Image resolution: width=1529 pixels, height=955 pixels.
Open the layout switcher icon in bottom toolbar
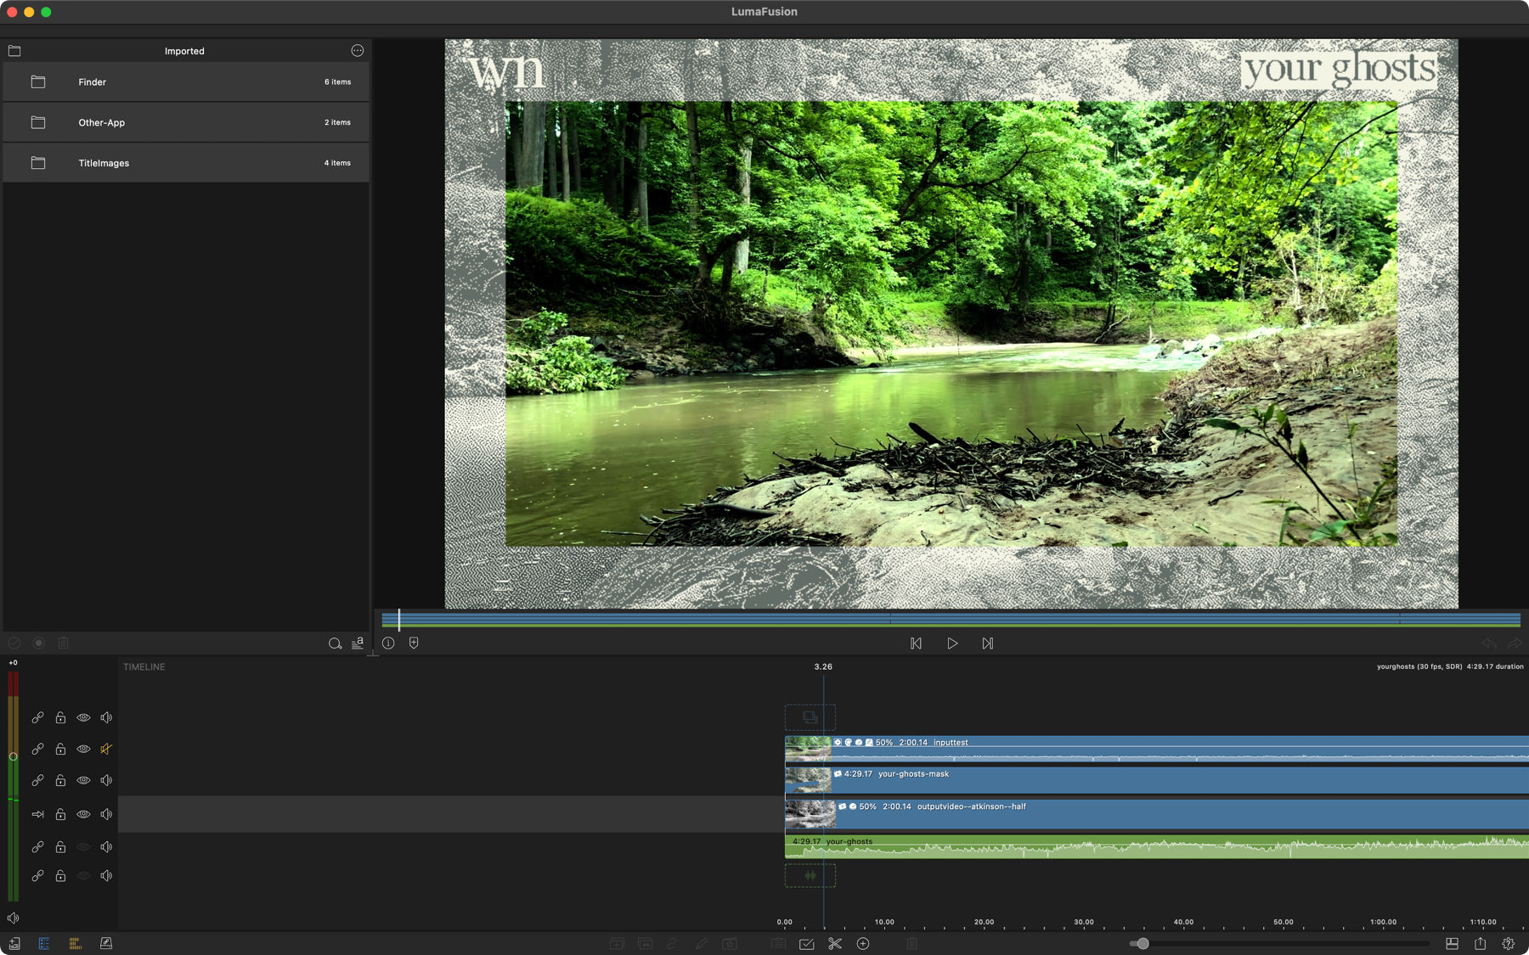(x=1452, y=943)
